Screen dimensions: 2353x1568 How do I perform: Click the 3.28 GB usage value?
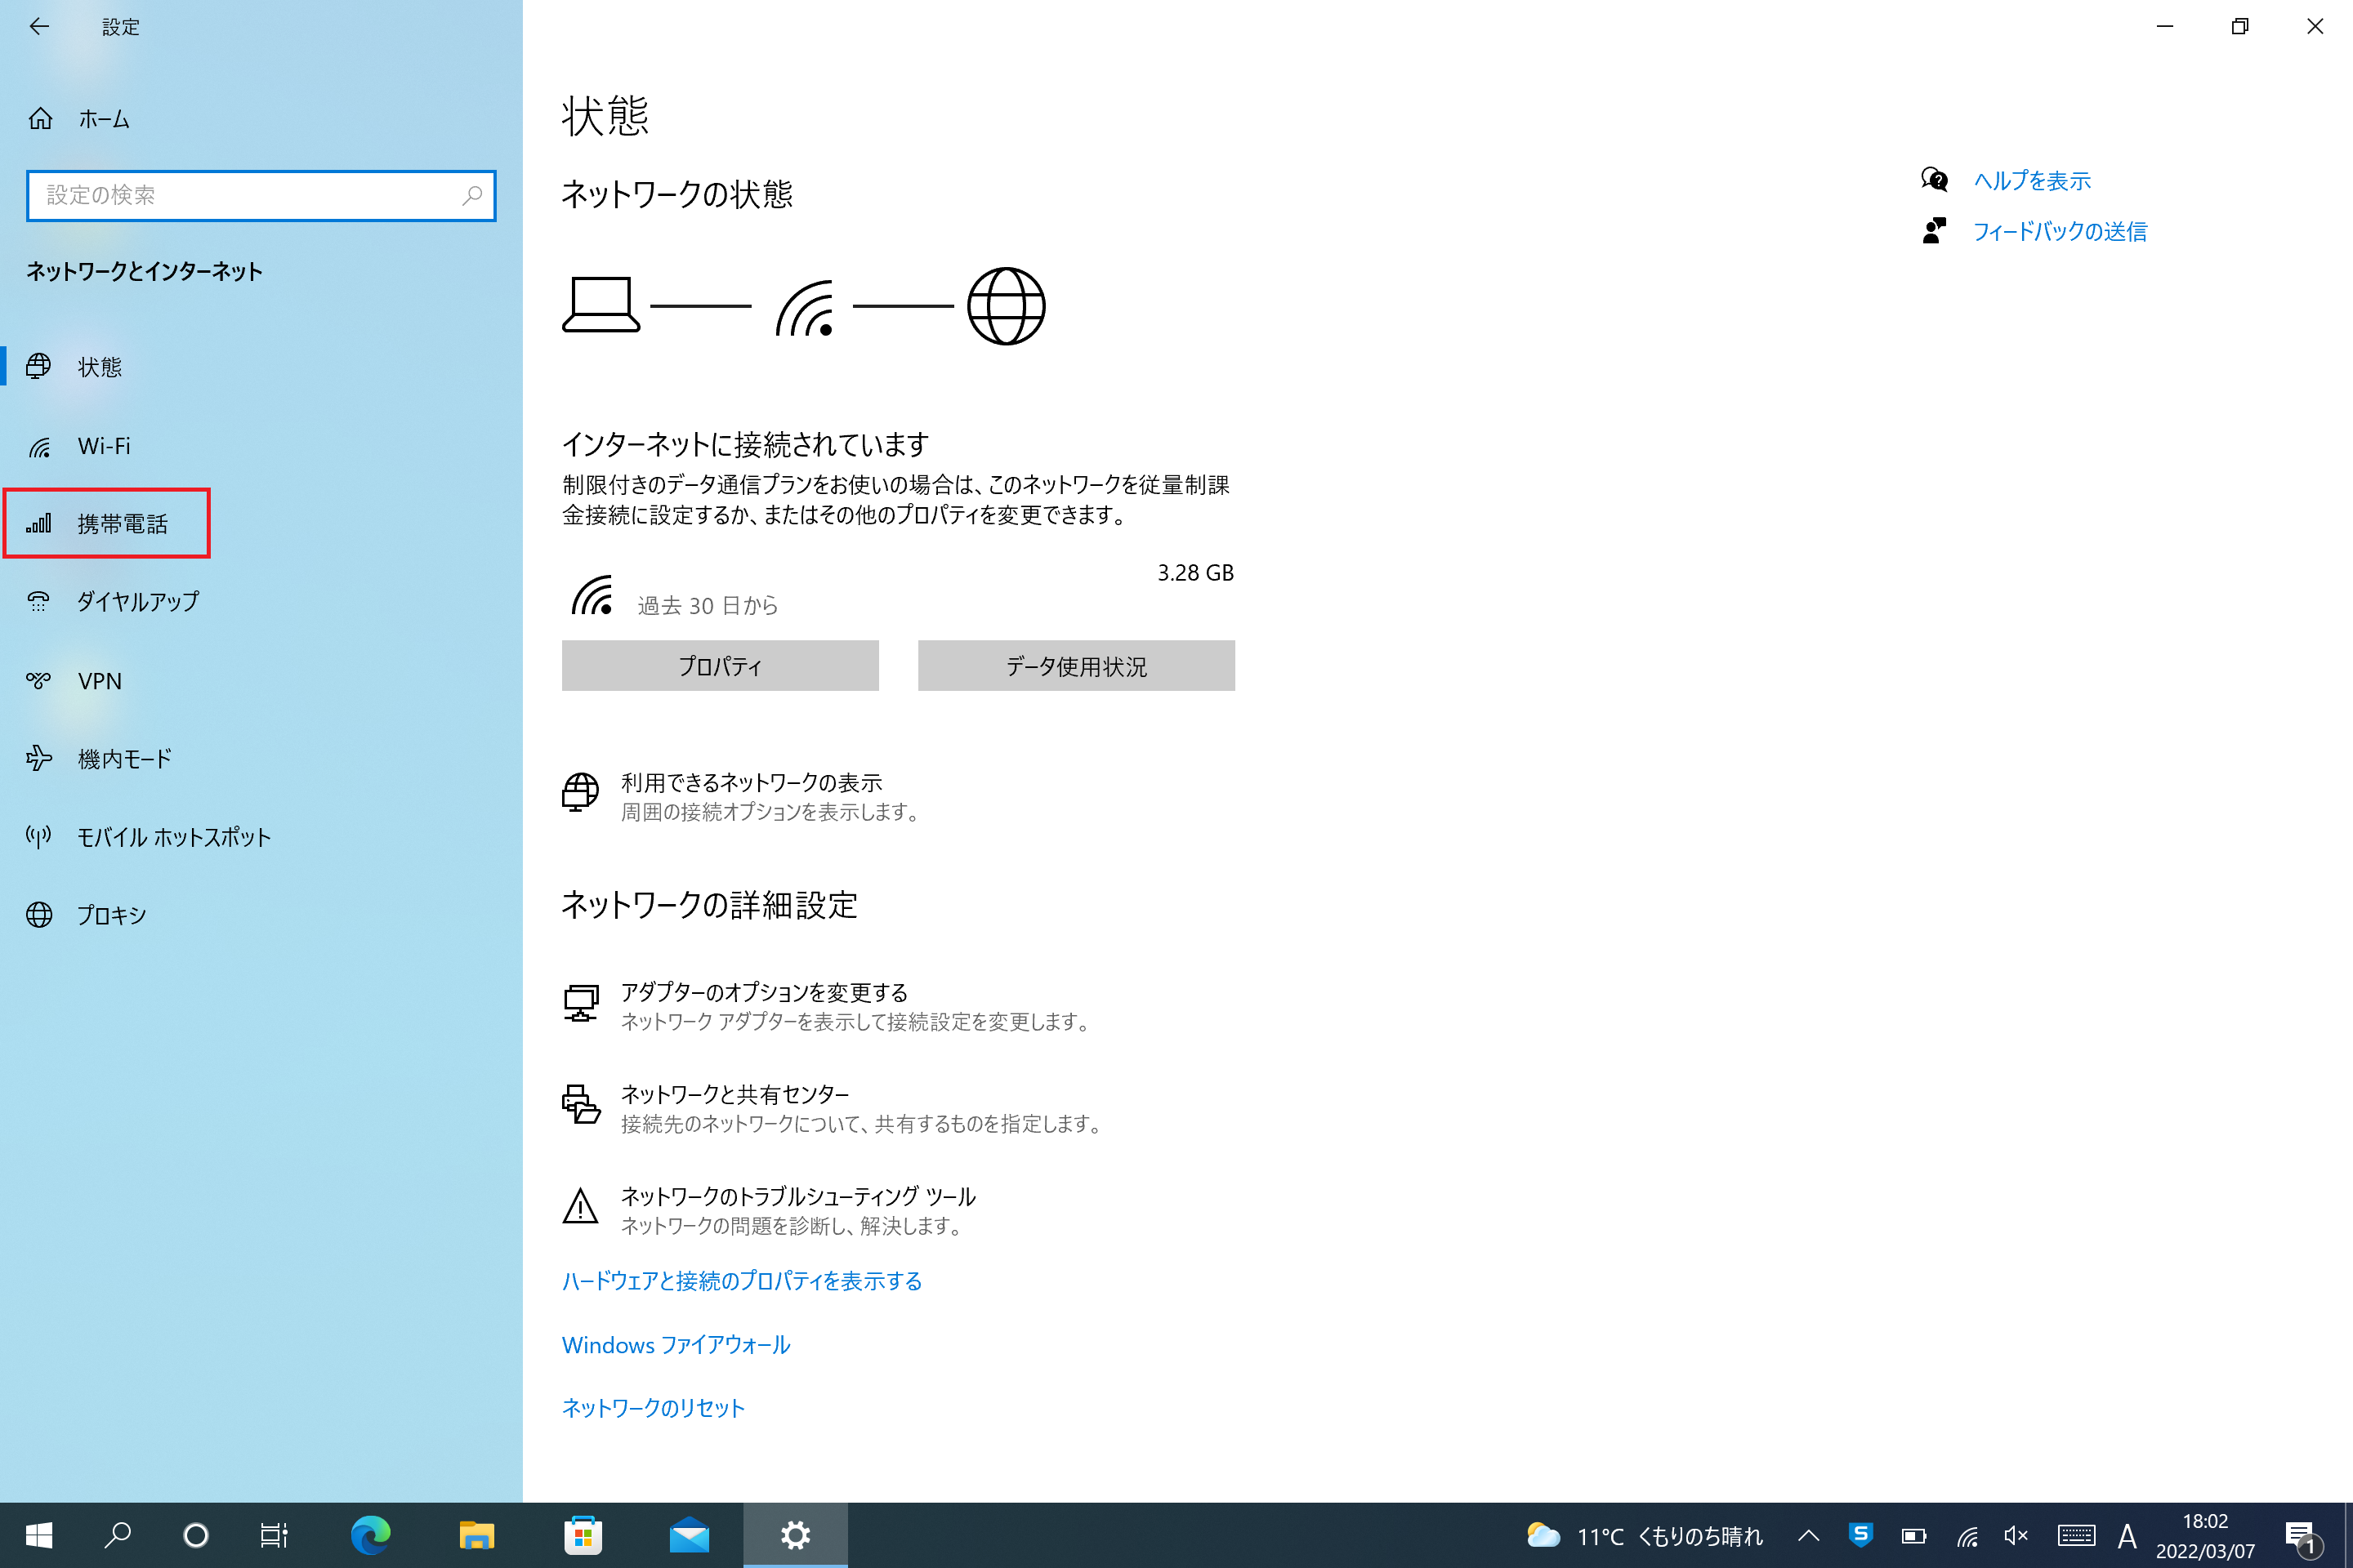pos(1195,573)
